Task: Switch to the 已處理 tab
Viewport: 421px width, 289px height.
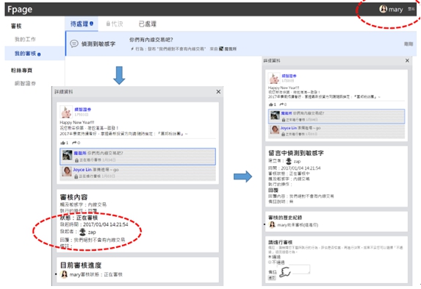Action: [148, 24]
